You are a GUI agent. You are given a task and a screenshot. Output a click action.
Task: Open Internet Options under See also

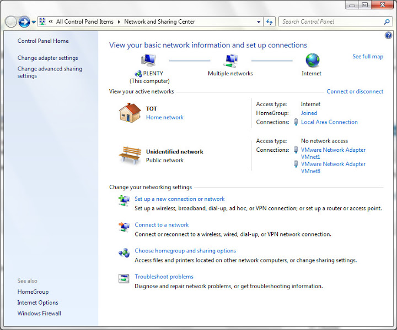point(37,302)
